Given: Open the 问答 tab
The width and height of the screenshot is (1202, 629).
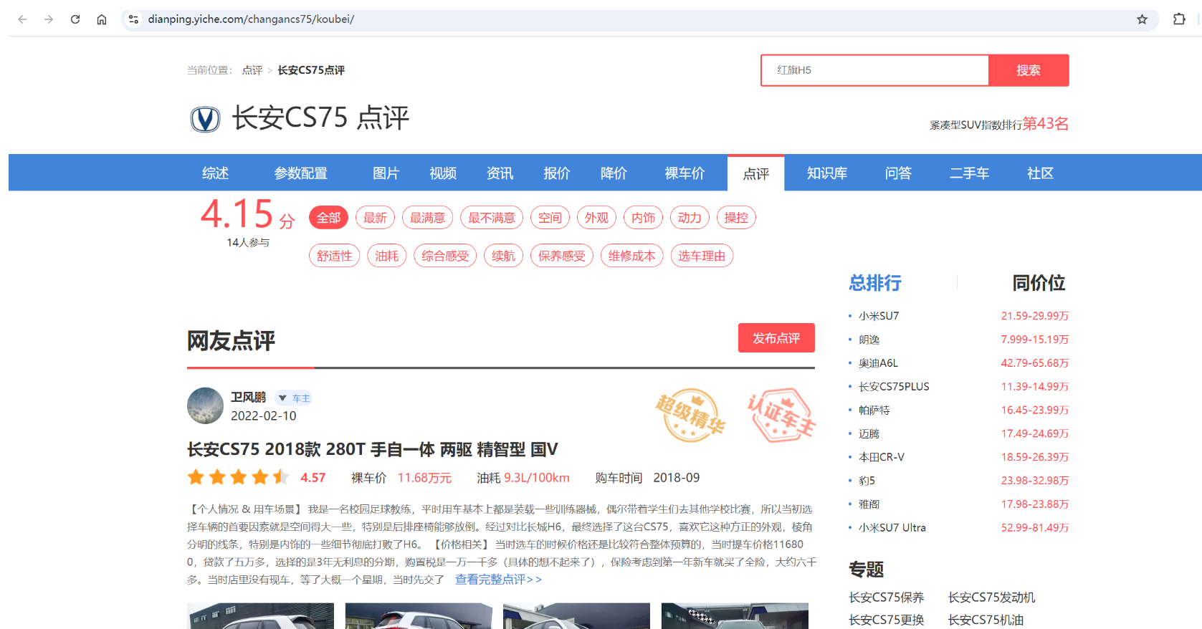Looking at the screenshot, I should pyautogui.click(x=898, y=173).
